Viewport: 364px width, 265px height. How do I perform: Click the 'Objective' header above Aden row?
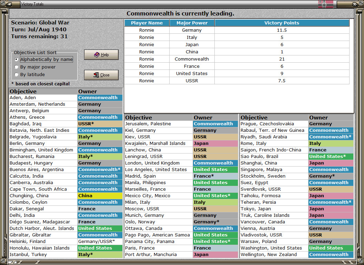43,91
